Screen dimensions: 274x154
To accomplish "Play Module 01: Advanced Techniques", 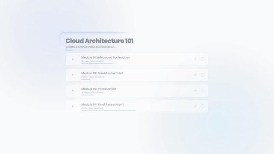I will pyautogui.click(x=73, y=59).
